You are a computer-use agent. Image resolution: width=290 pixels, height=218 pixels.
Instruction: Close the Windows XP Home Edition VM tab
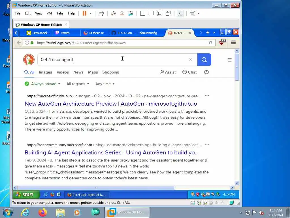(x=66, y=24)
